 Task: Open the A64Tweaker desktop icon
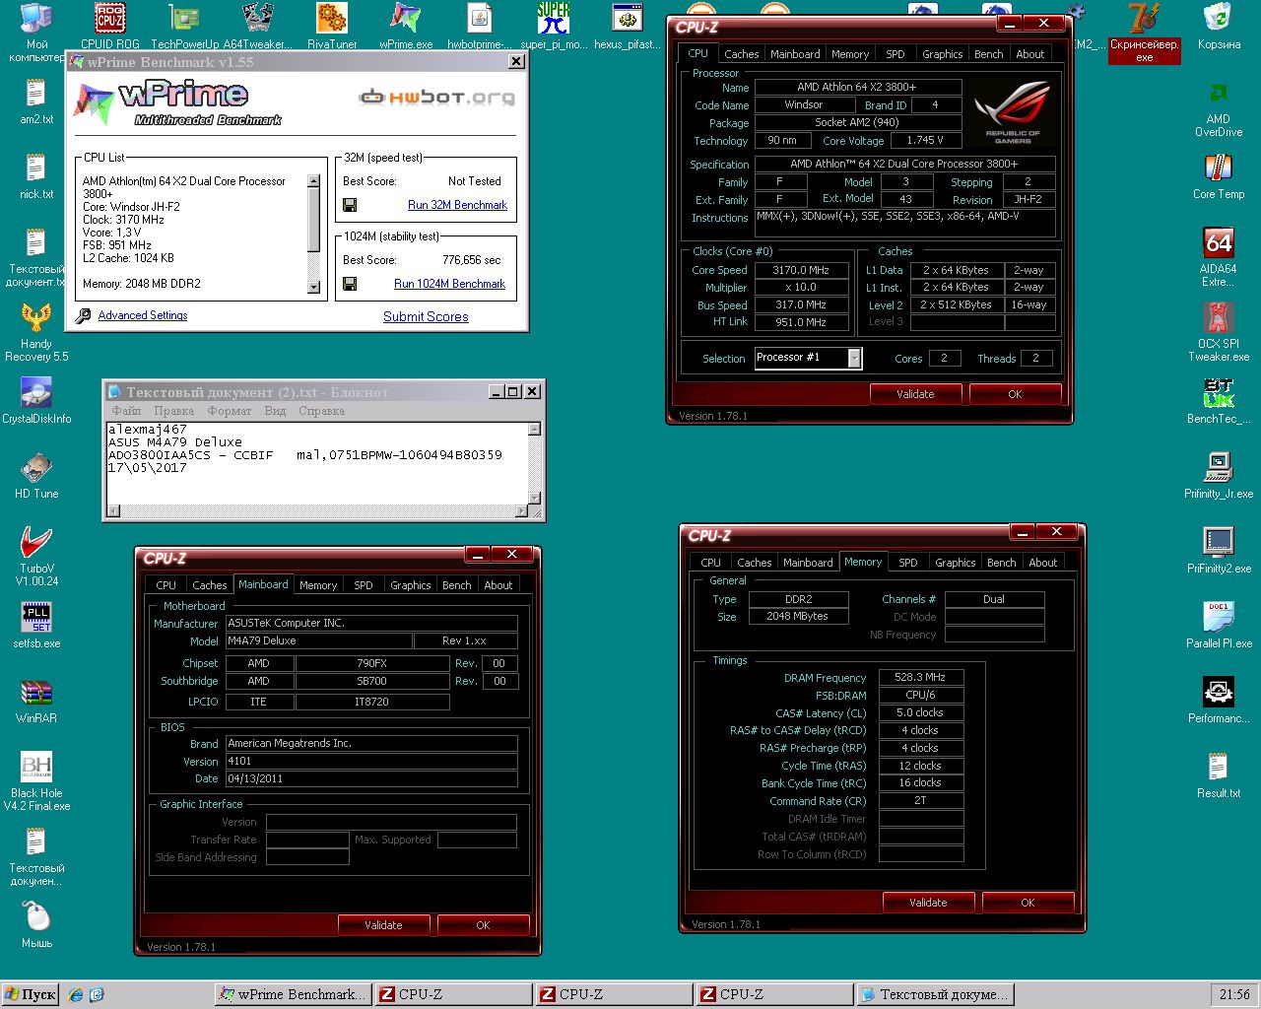(257, 26)
